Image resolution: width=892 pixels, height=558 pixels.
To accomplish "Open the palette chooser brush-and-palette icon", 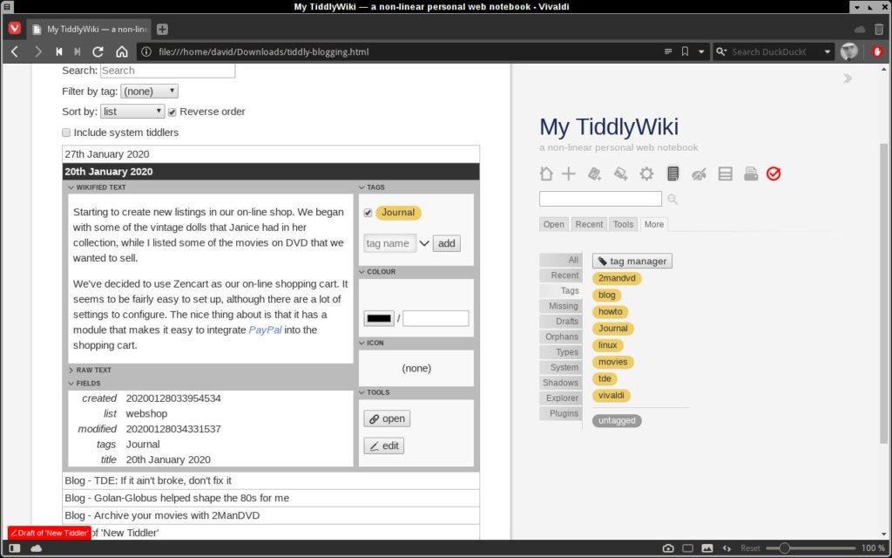I will point(699,174).
